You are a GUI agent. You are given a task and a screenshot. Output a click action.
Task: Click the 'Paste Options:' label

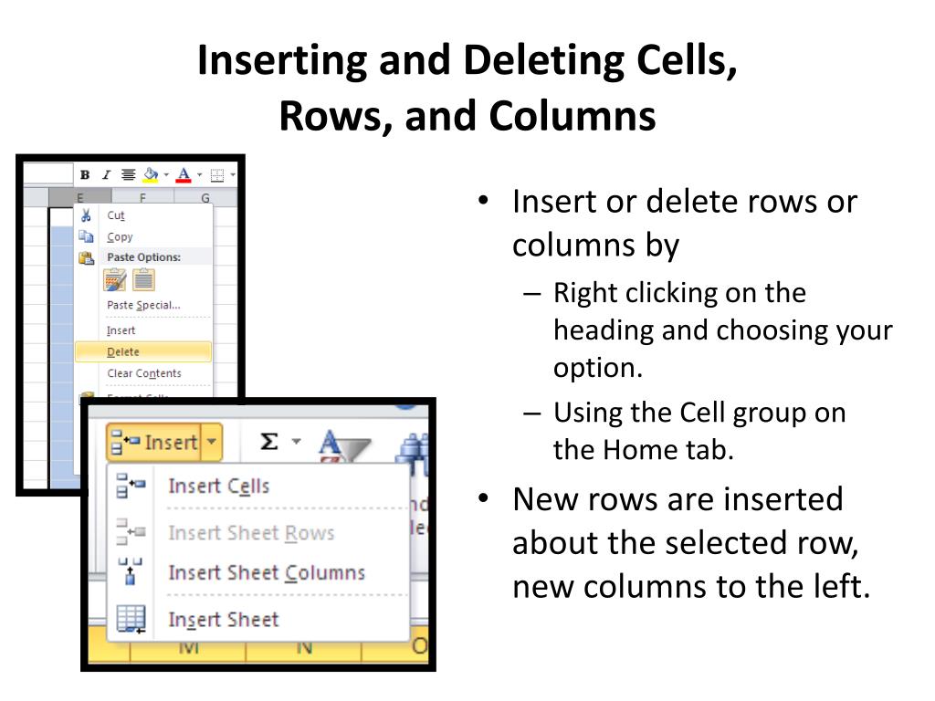point(143,256)
